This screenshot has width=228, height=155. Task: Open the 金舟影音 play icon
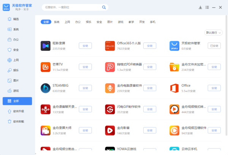click(x=110, y=131)
